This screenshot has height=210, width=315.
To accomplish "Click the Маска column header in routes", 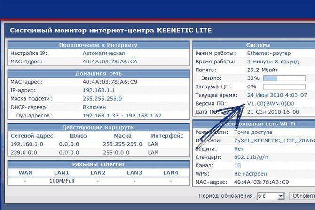I will point(123,136).
